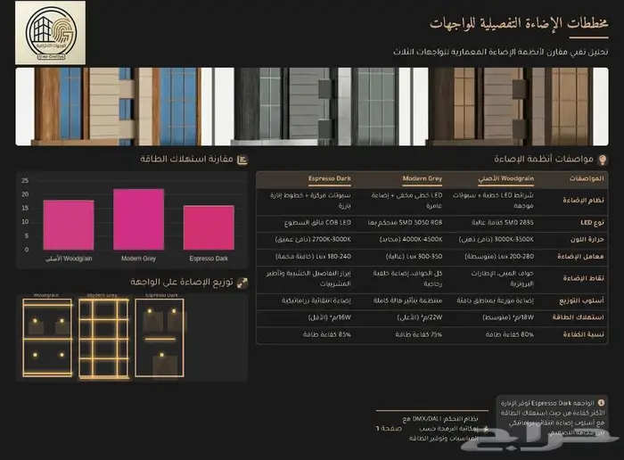Click the نقاط الإضاءة row label

583,278
